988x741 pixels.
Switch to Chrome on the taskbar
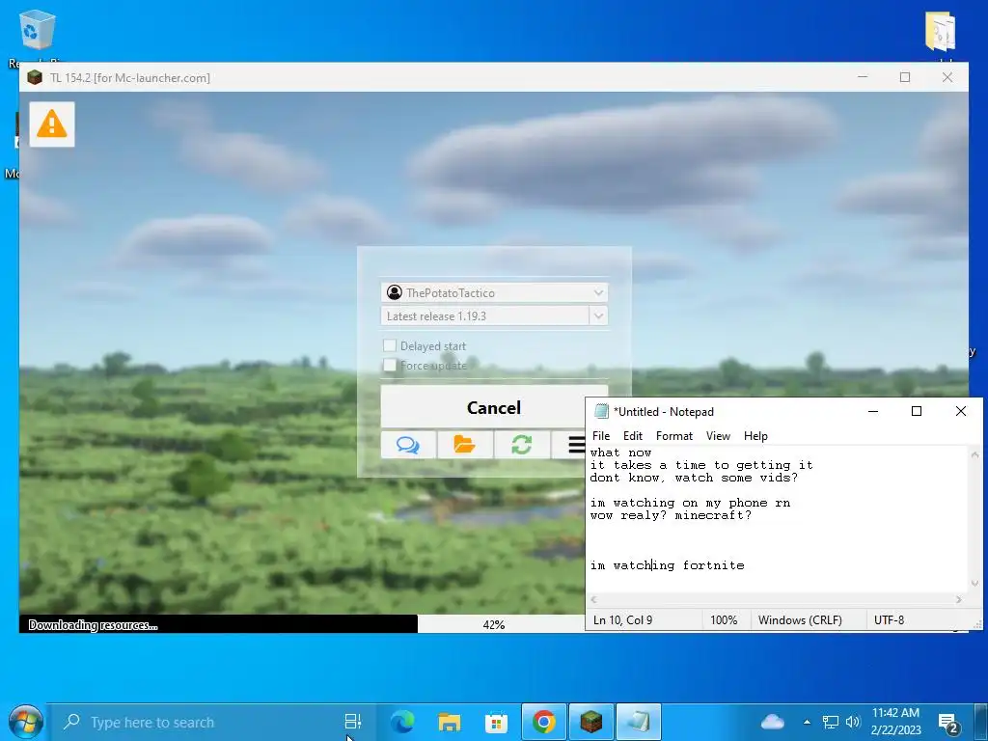pyautogui.click(x=544, y=722)
